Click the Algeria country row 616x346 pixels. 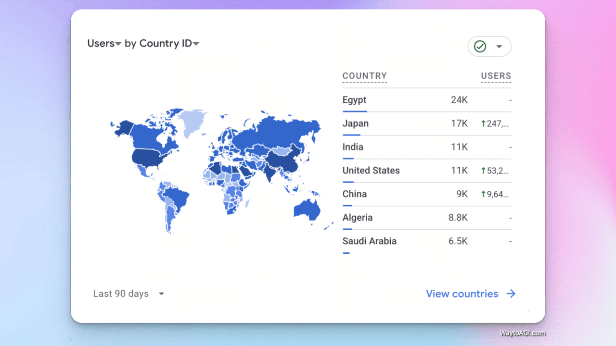pos(357,218)
